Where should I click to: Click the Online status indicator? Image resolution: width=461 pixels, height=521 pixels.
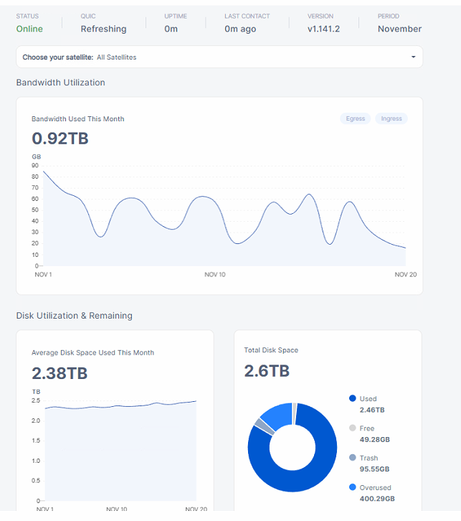(29, 29)
